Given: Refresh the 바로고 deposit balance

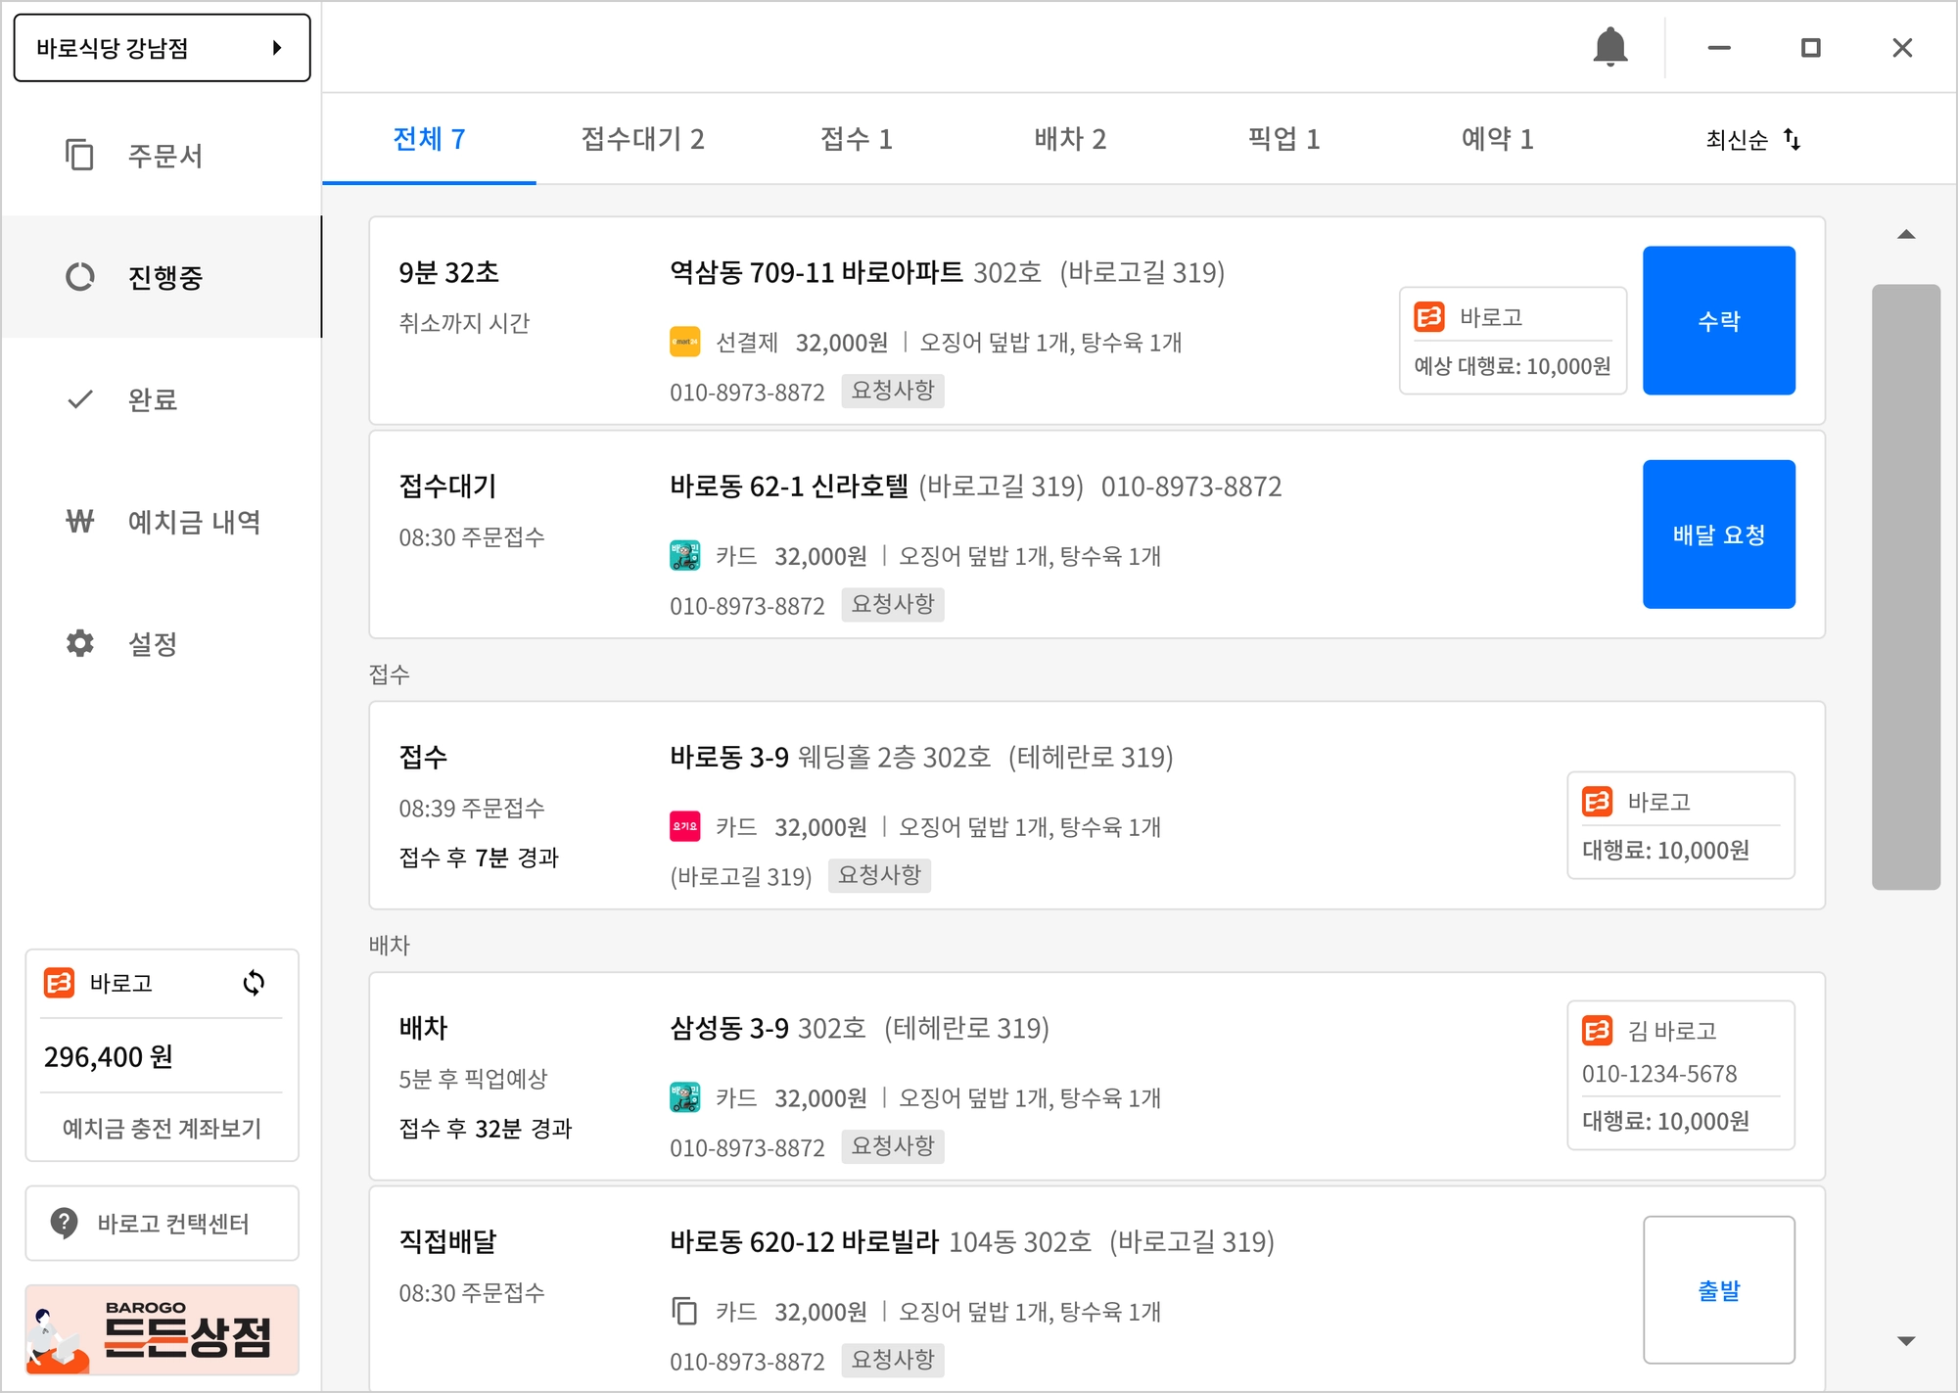Looking at the screenshot, I should coord(254,983).
